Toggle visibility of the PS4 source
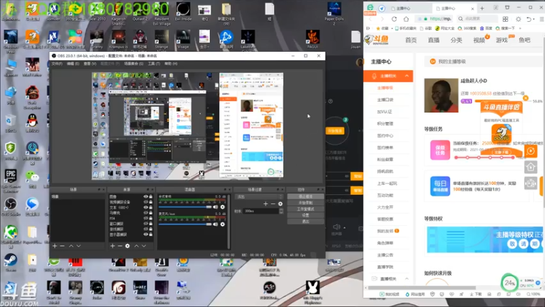 tap(146, 218)
